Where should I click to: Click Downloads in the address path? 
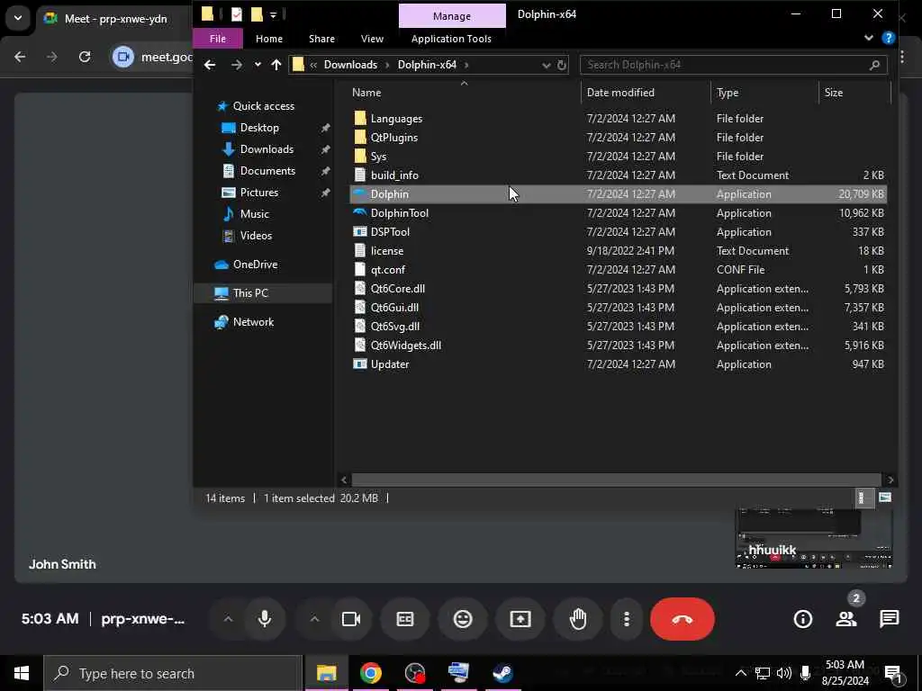coord(350,65)
